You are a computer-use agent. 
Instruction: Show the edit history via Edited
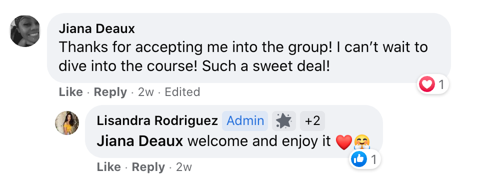182,92
